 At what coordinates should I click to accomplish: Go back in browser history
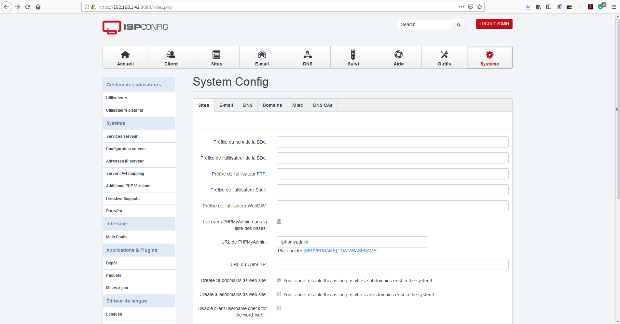pyautogui.click(x=7, y=7)
